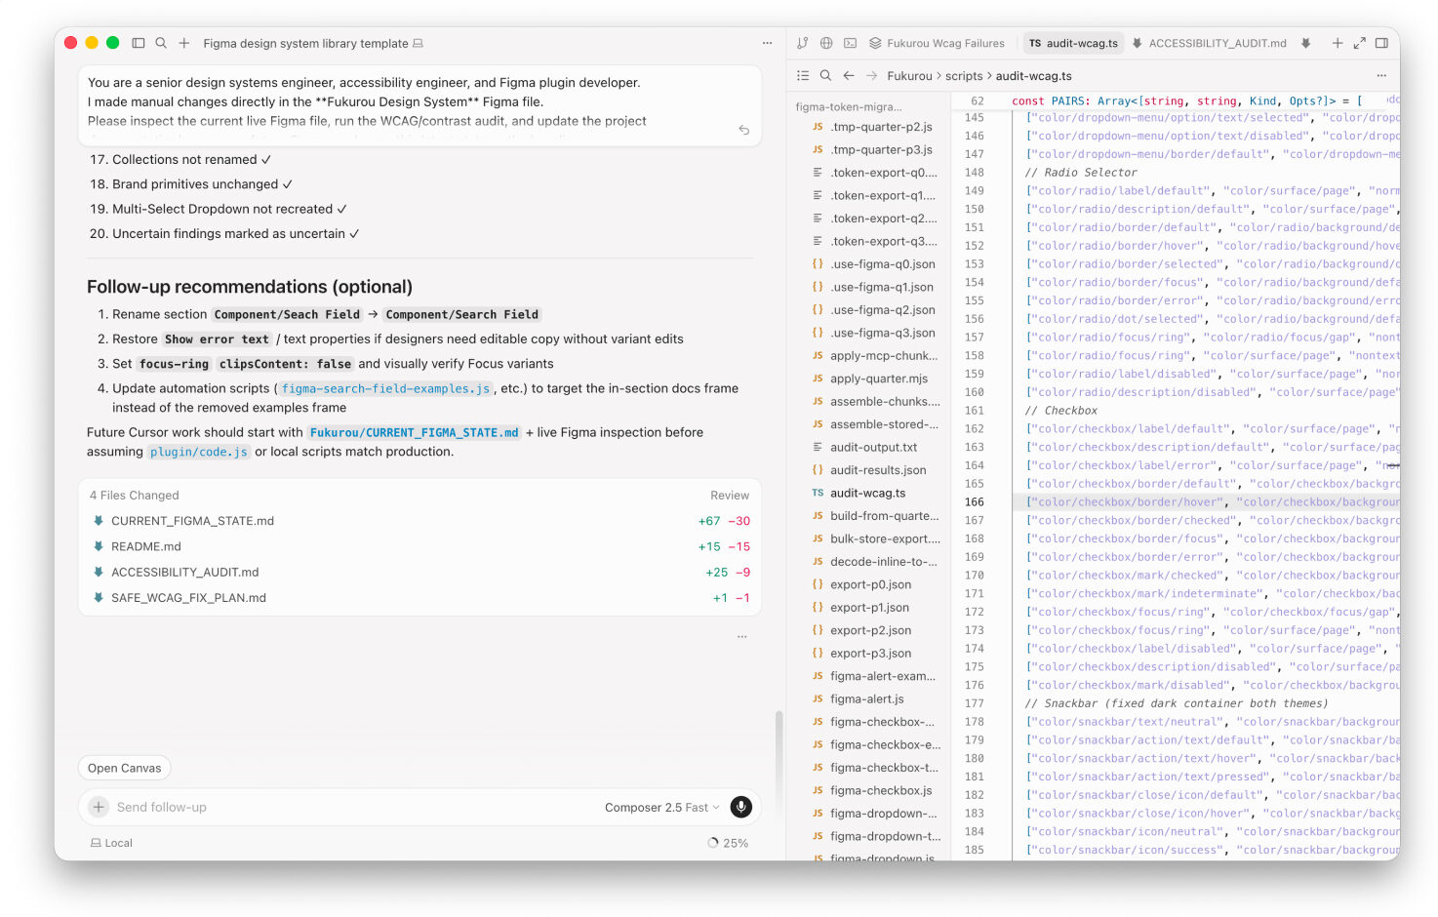
Task: Open the plugin/code.js link
Action: (x=199, y=452)
